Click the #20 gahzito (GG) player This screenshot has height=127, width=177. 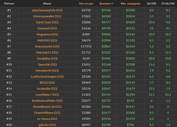coord(47,125)
